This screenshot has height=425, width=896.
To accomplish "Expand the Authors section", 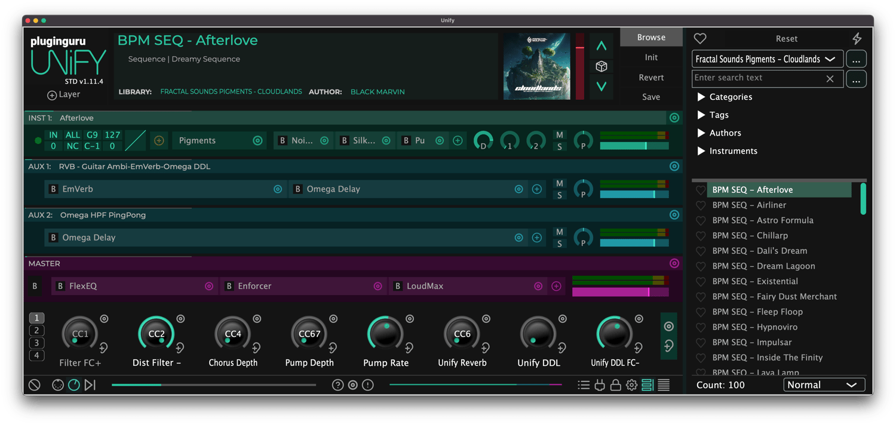I will point(719,133).
